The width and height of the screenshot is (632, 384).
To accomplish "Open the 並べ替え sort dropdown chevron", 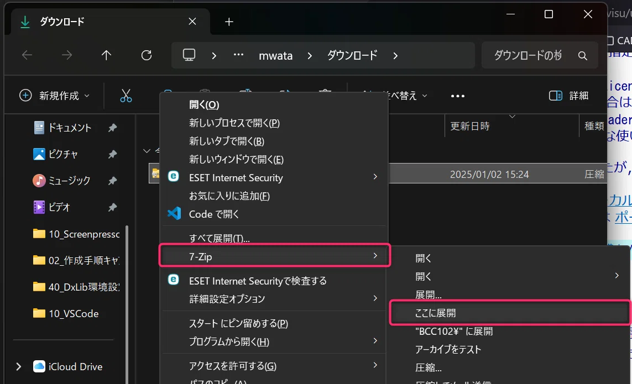I will point(425,96).
